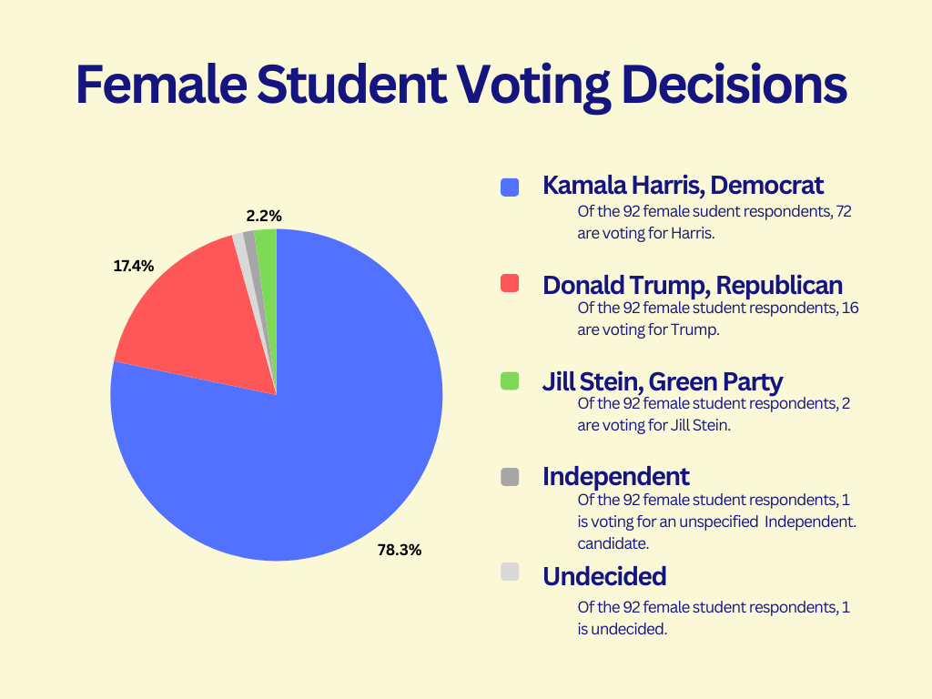Viewport: 932px width, 699px height.
Task: Click the "Donald Trump, Republican" heading
Action: pos(693,284)
